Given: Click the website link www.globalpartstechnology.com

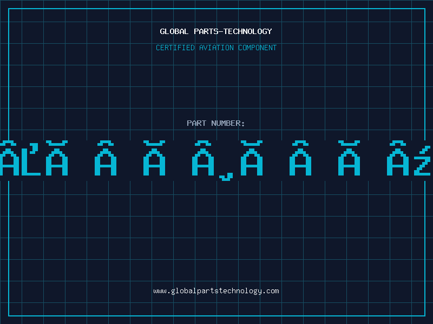Looking at the screenshot, I should coord(216,291).
